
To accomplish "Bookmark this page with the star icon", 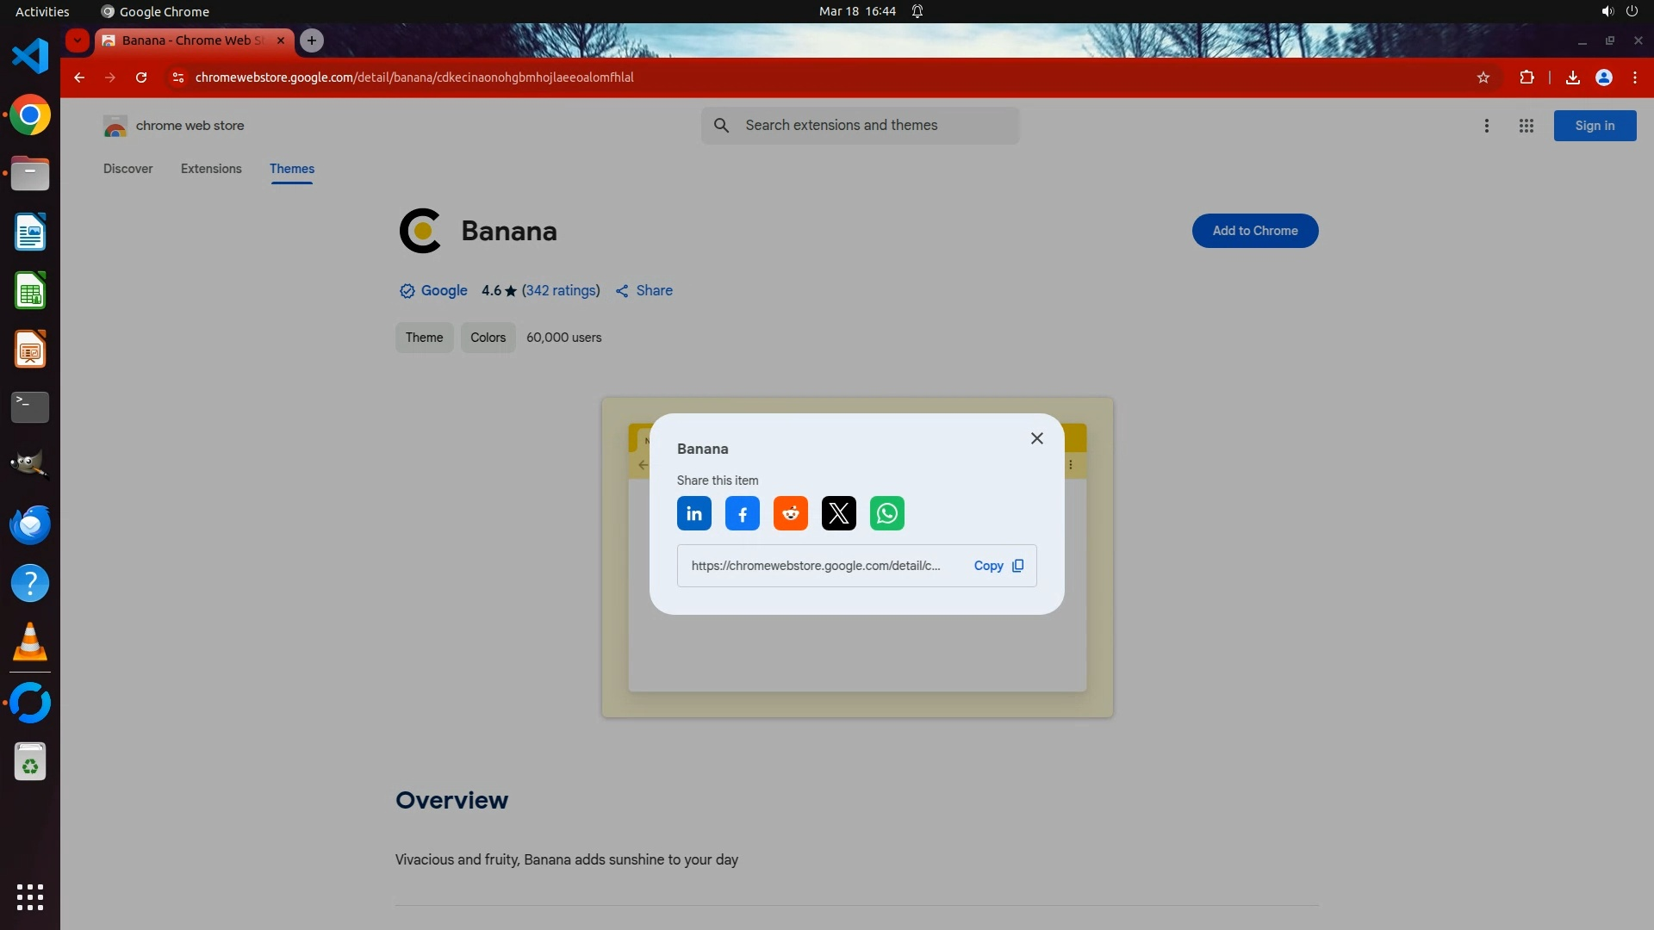I will point(1483,77).
